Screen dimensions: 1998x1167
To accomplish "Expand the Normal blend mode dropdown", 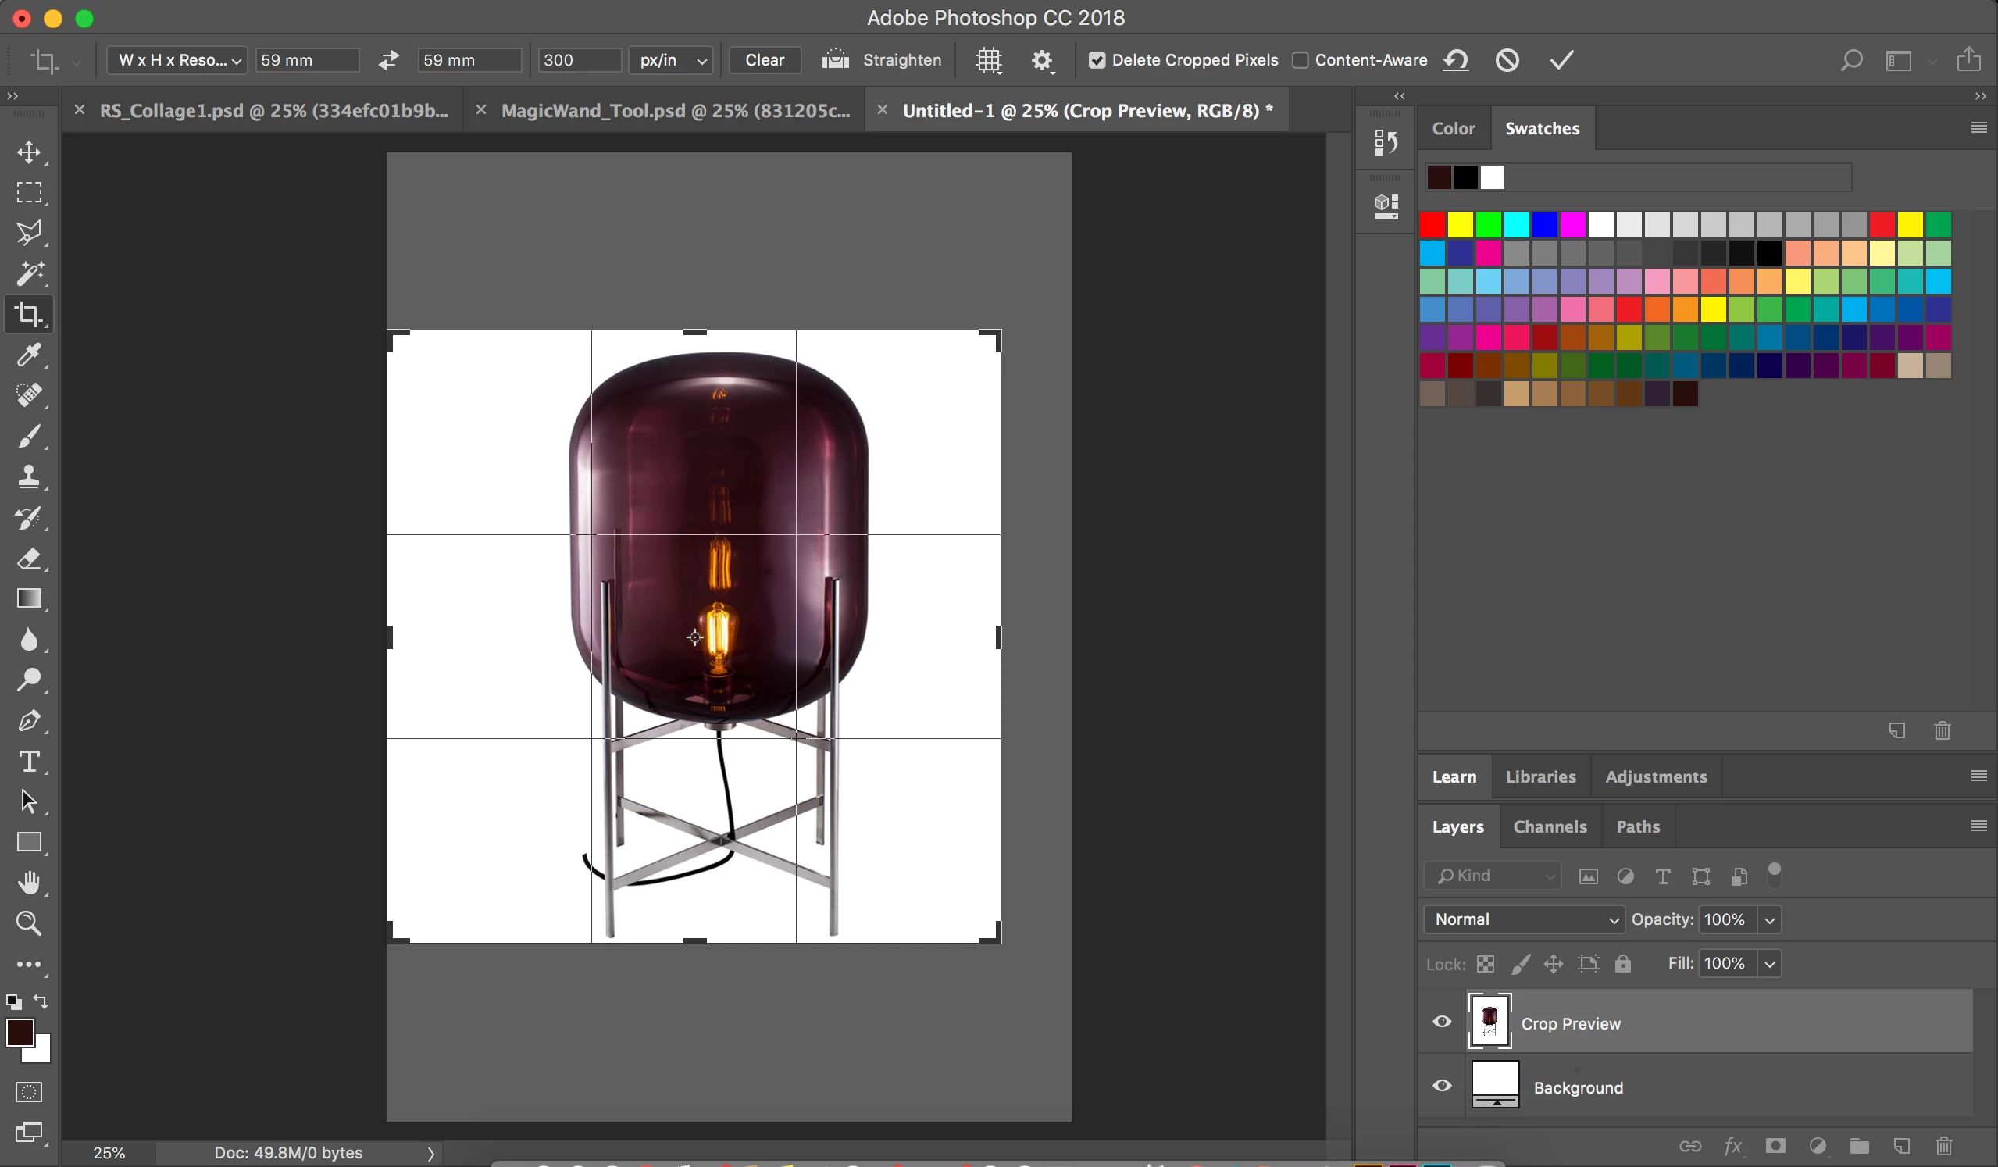I will pos(1524,919).
